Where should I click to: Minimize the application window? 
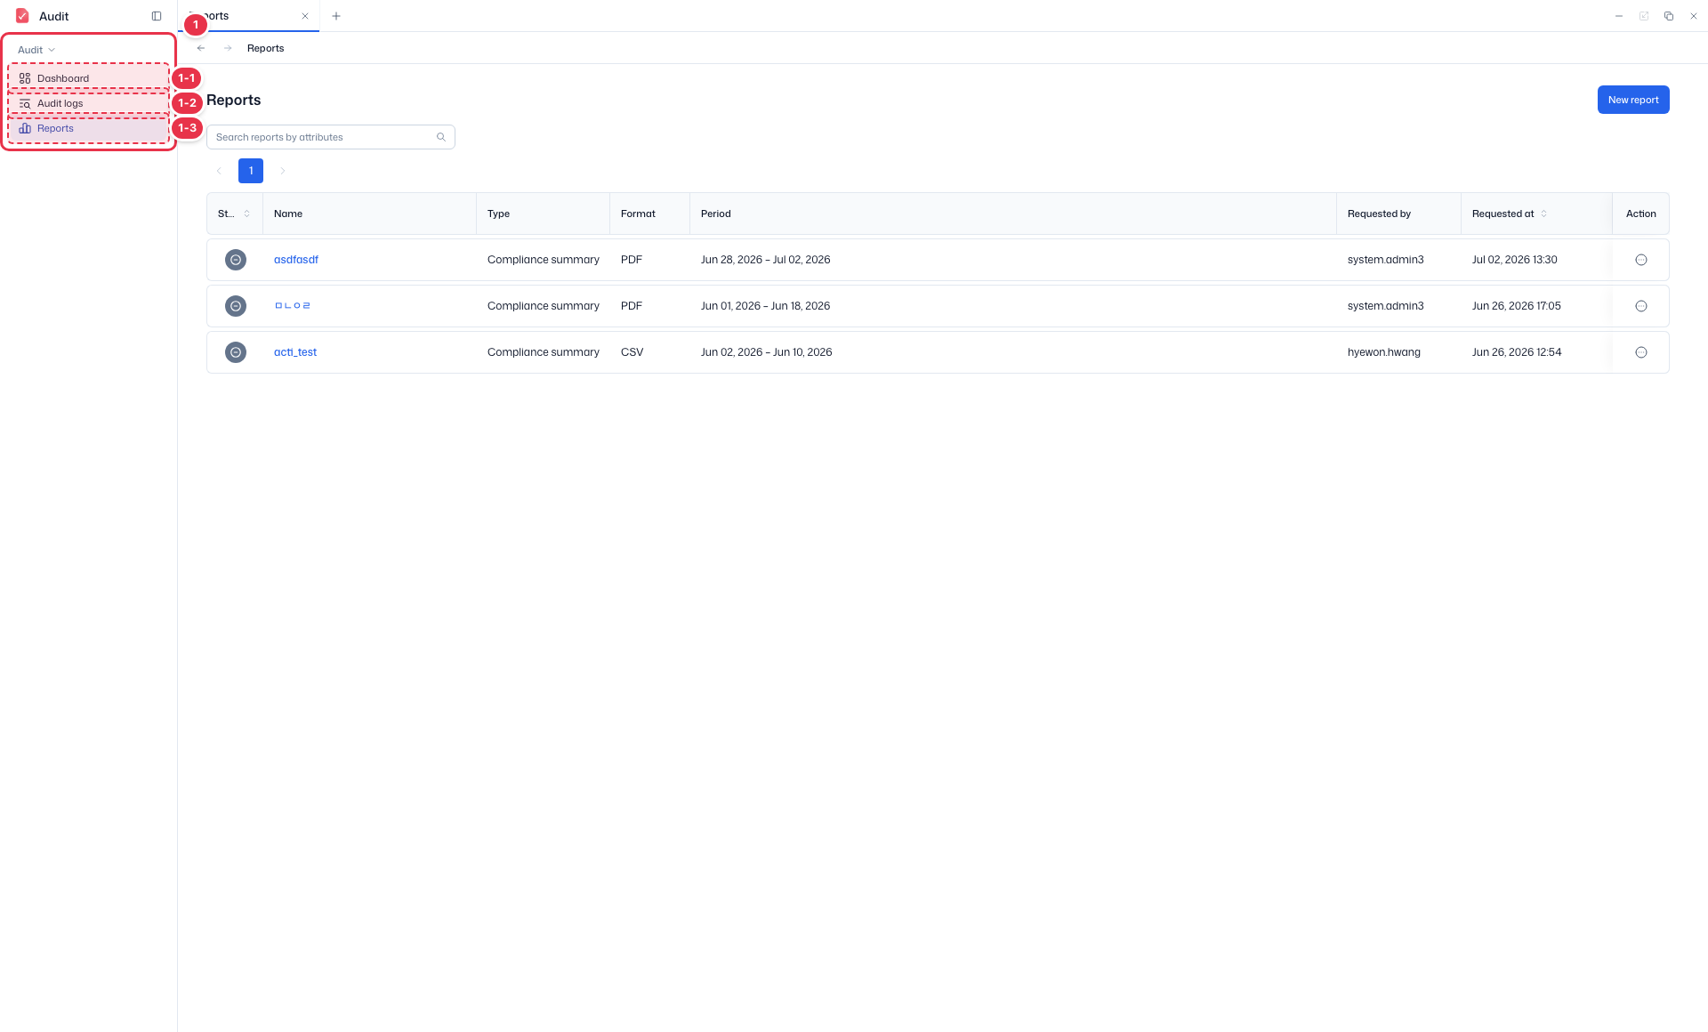[x=1619, y=16]
